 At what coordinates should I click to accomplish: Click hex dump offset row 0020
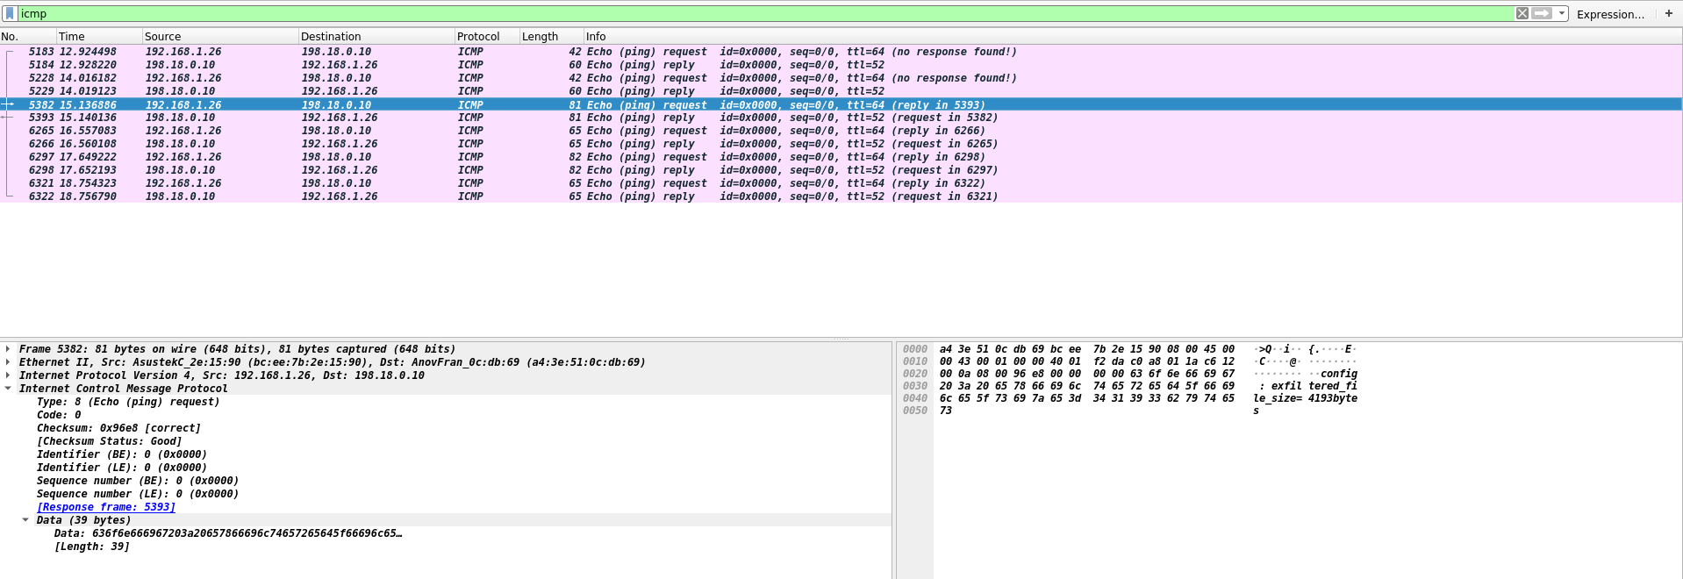[x=915, y=374]
